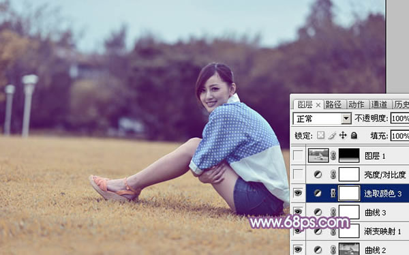Click the 曲线 3 mask link icon

click(x=333, y=212)
